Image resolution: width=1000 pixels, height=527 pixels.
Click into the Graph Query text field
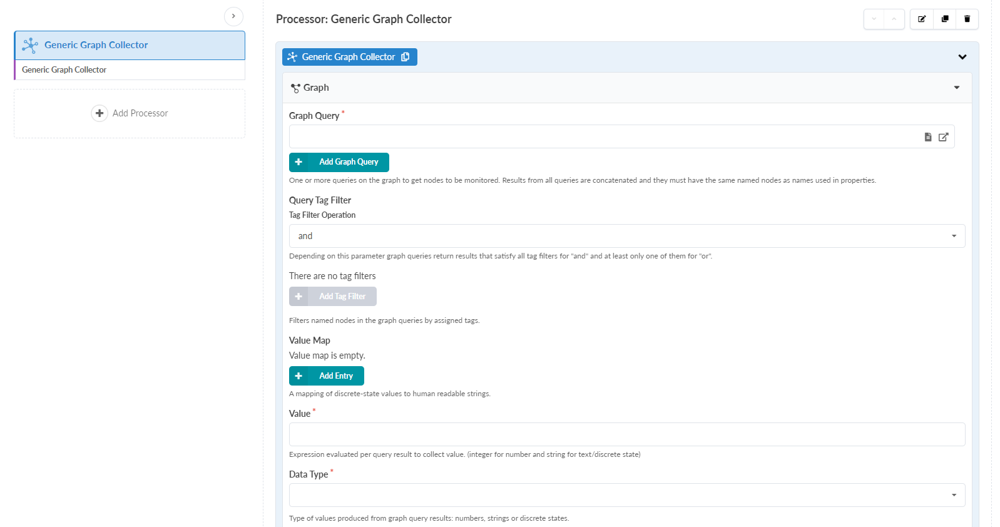[x=604, y=137]
